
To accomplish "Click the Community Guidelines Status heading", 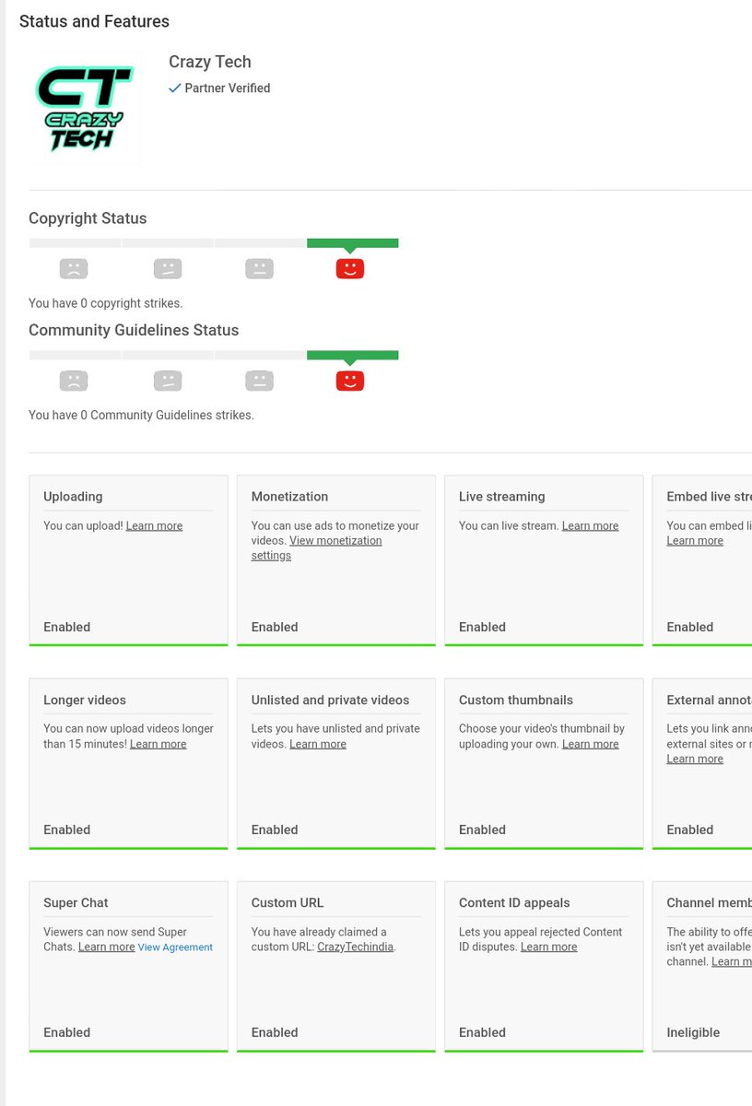I will pos(134,330).
